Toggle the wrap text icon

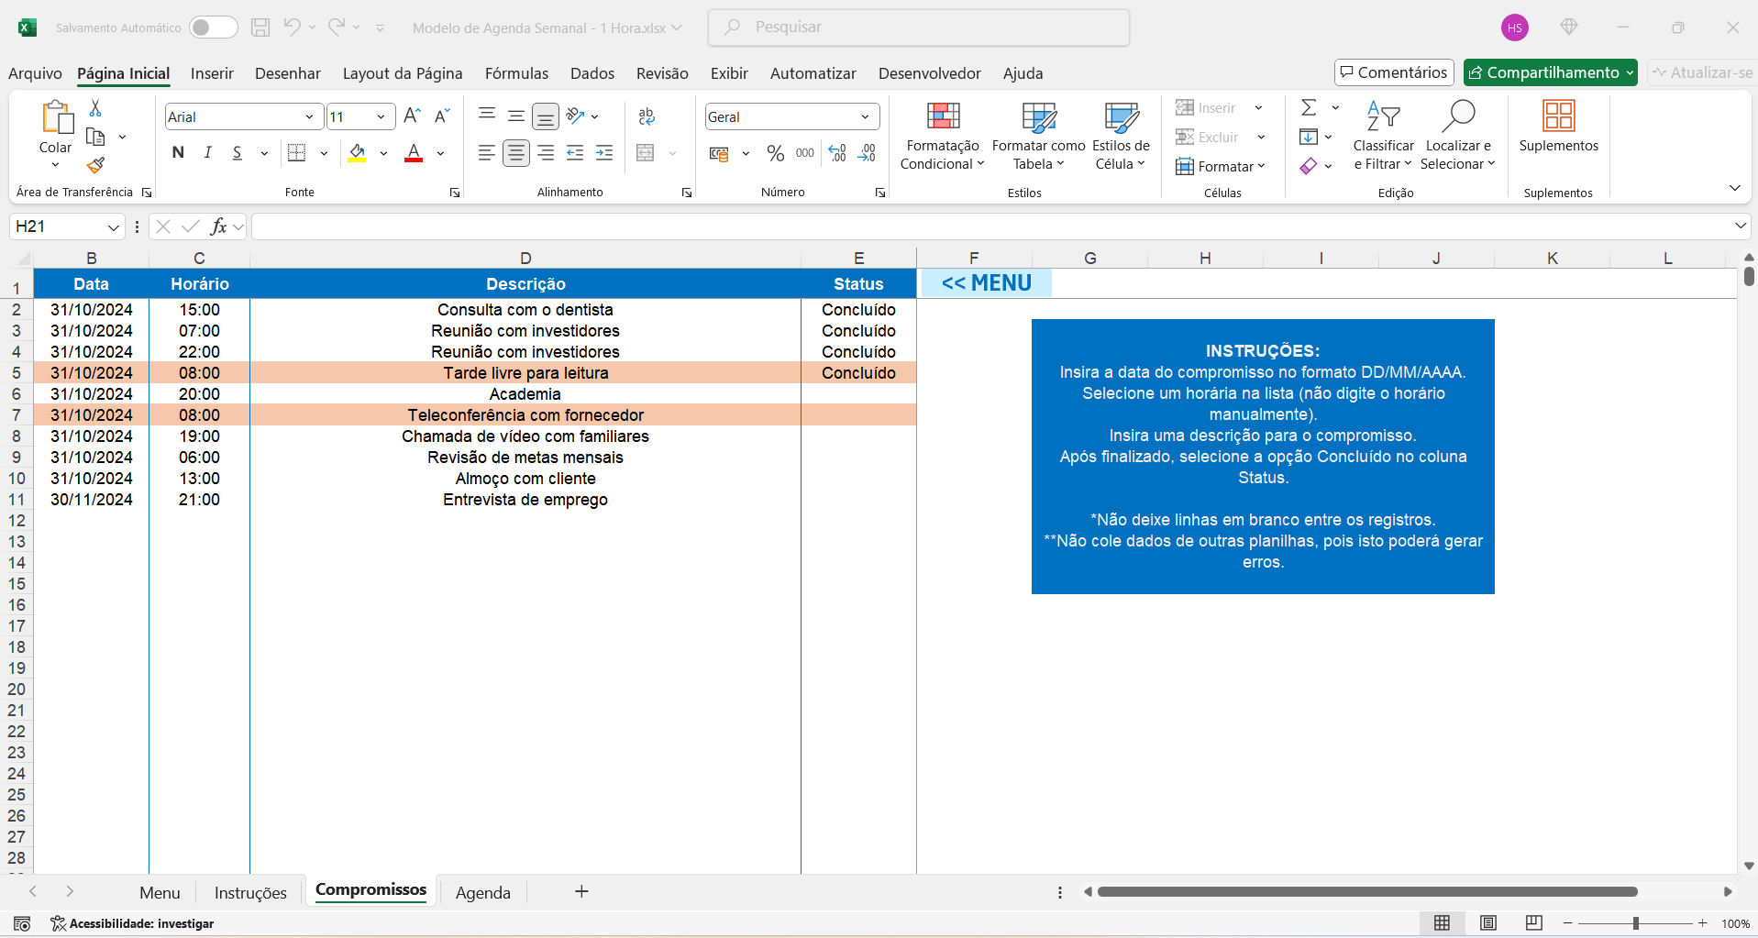(647, 116)
